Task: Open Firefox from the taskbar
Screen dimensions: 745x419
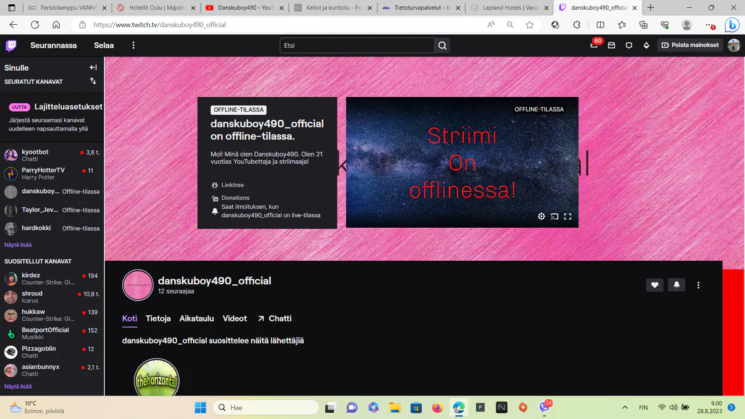Action: pos(437,408)
